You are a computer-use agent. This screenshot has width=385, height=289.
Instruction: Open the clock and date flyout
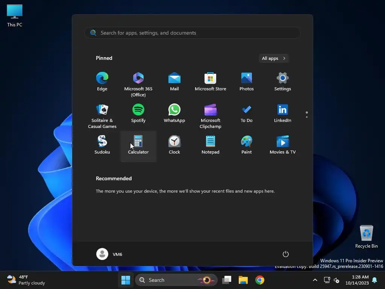coord(357,280)
